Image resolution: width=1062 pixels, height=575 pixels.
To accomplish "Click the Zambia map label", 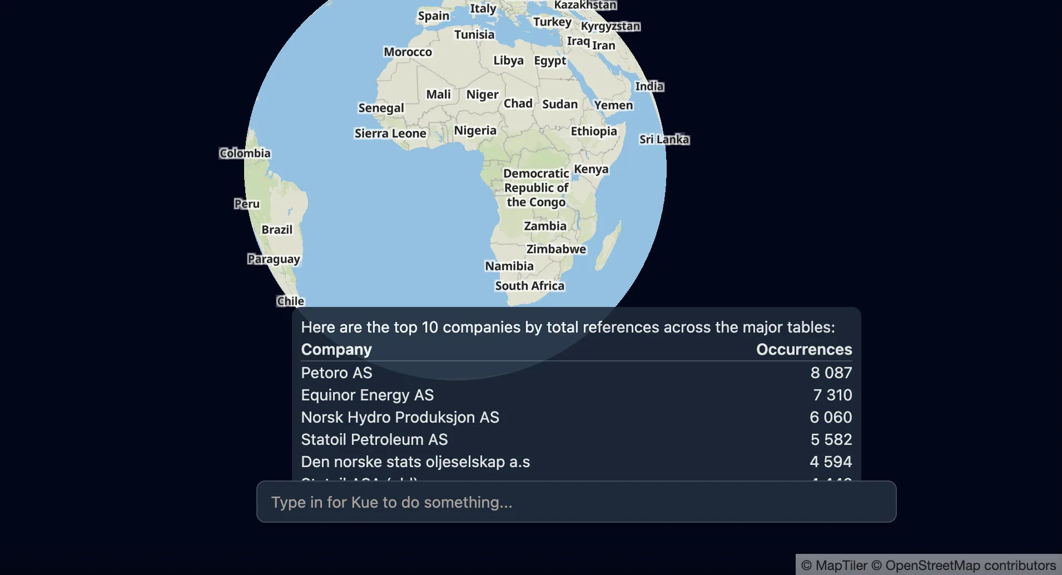I will pyautogui.click(x=545, y=226).
